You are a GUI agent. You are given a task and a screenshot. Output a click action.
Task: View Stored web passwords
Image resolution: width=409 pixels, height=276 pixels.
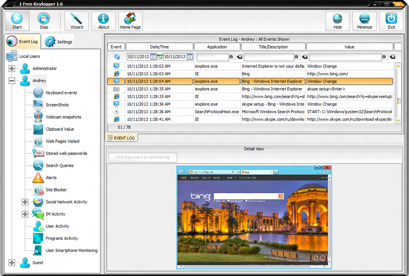coord(66,153)
